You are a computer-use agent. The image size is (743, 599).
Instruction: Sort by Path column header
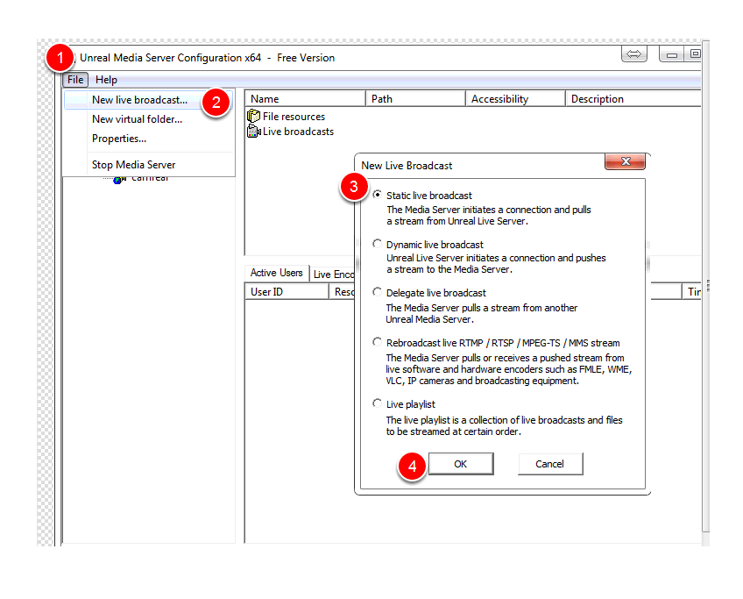[x=415, y=98]
